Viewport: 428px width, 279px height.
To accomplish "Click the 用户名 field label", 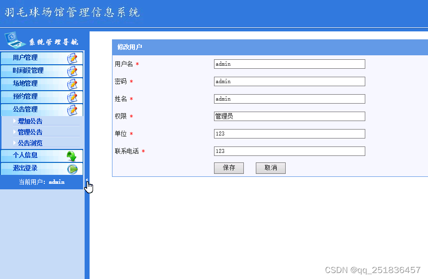I will point(123,64).
